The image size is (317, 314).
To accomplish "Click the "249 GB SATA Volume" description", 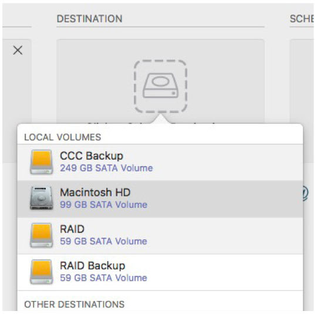I will 106,168.
